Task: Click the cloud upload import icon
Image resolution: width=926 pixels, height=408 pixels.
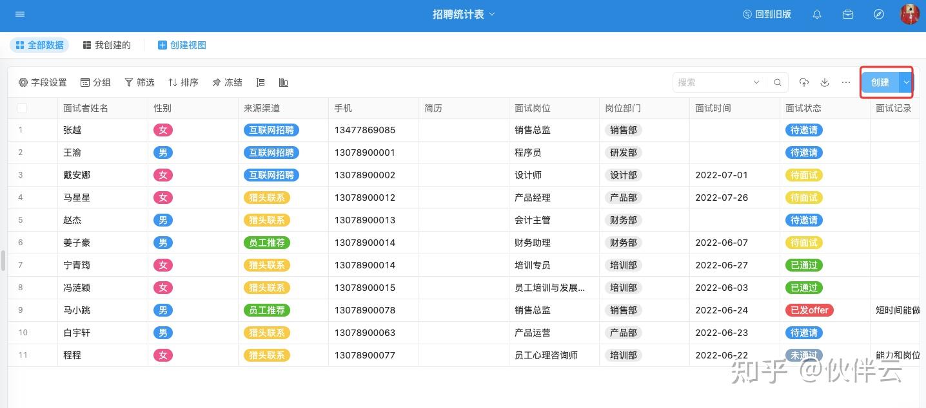Action: tap(804, 82)
